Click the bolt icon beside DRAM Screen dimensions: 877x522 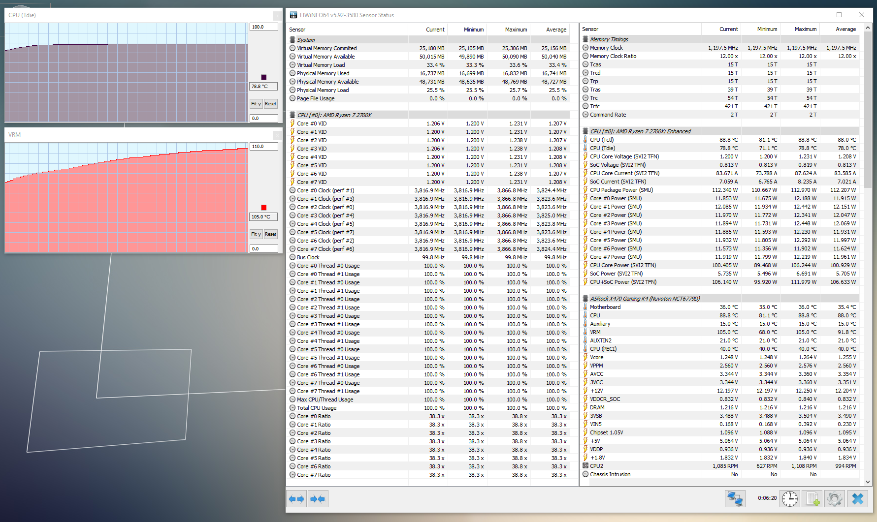coord(585,407)
